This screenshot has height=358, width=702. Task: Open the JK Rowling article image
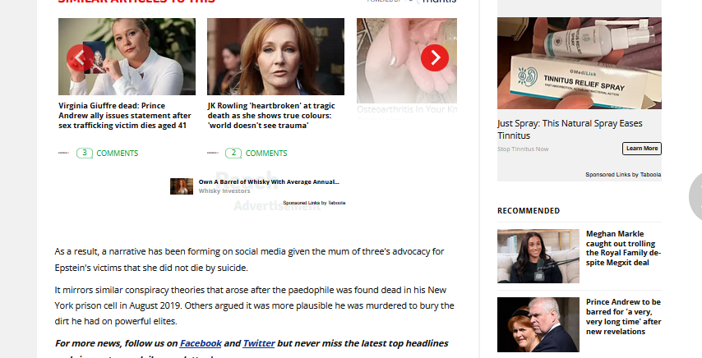pyautogui.click(x=276, y=57)
